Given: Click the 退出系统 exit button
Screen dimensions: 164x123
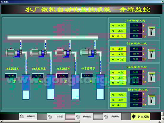Looking at the screenshot, I should tap(140, 116).
